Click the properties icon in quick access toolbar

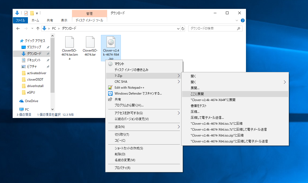coord(26,13)
